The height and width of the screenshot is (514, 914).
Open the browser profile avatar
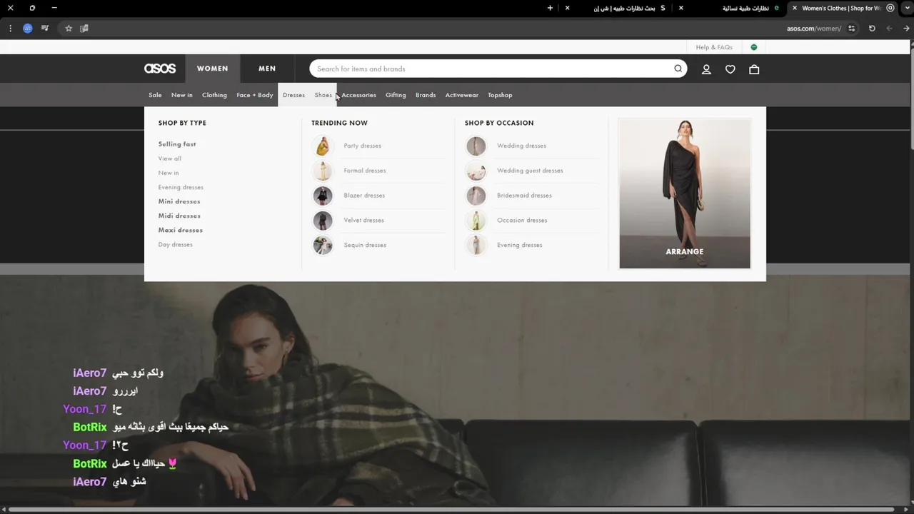(27, 29)
